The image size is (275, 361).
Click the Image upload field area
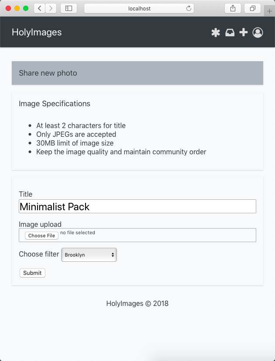(x=175, y=235)
